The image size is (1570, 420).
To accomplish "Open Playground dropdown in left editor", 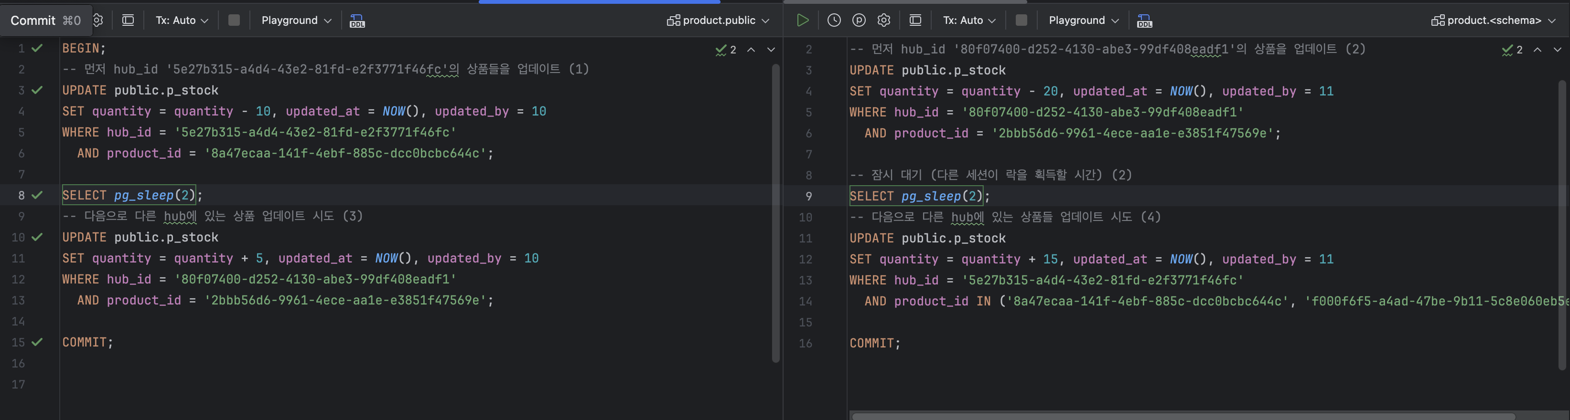I will [296, 21].
